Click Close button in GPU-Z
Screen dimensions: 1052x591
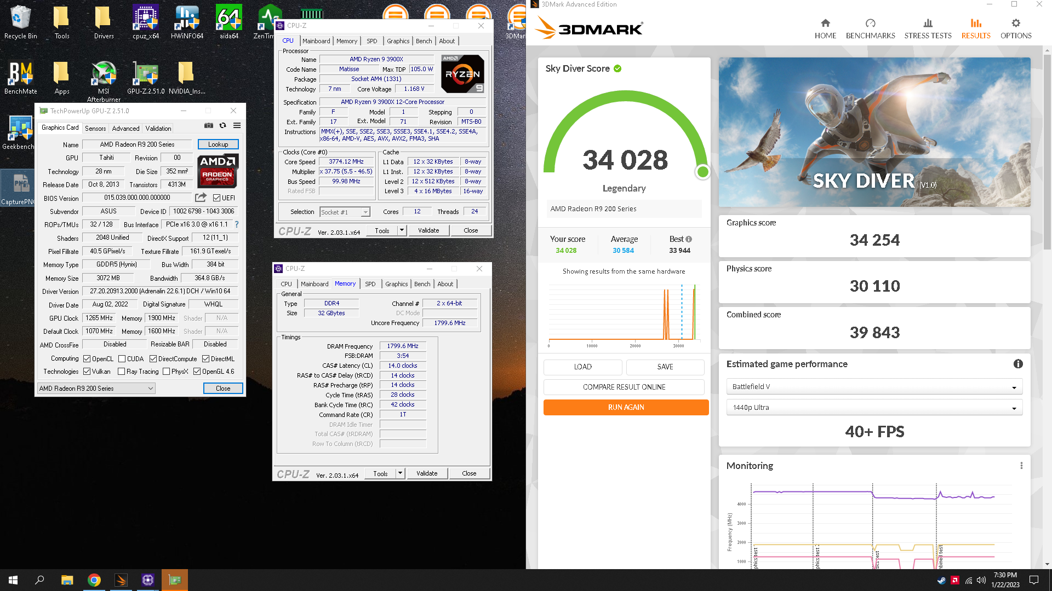pos(223,389)
